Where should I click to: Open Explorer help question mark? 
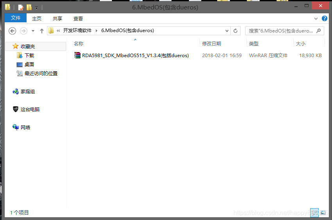pos(325,18)
